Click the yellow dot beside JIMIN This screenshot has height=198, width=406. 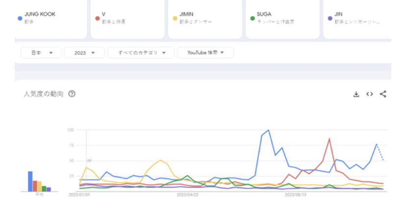coord(175,18)
